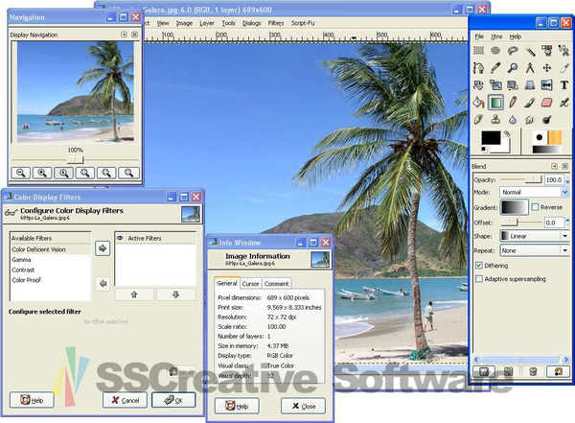Select the Bucket Fill tool

tap(478, 103)
